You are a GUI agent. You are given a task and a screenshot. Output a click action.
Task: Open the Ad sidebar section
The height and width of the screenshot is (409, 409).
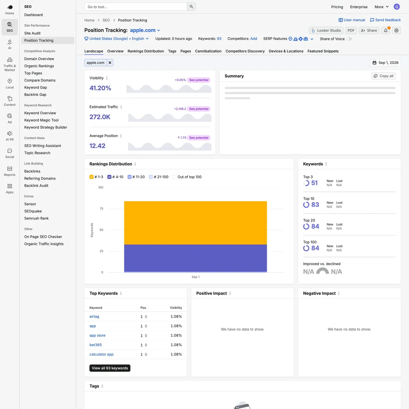[10, 119]
